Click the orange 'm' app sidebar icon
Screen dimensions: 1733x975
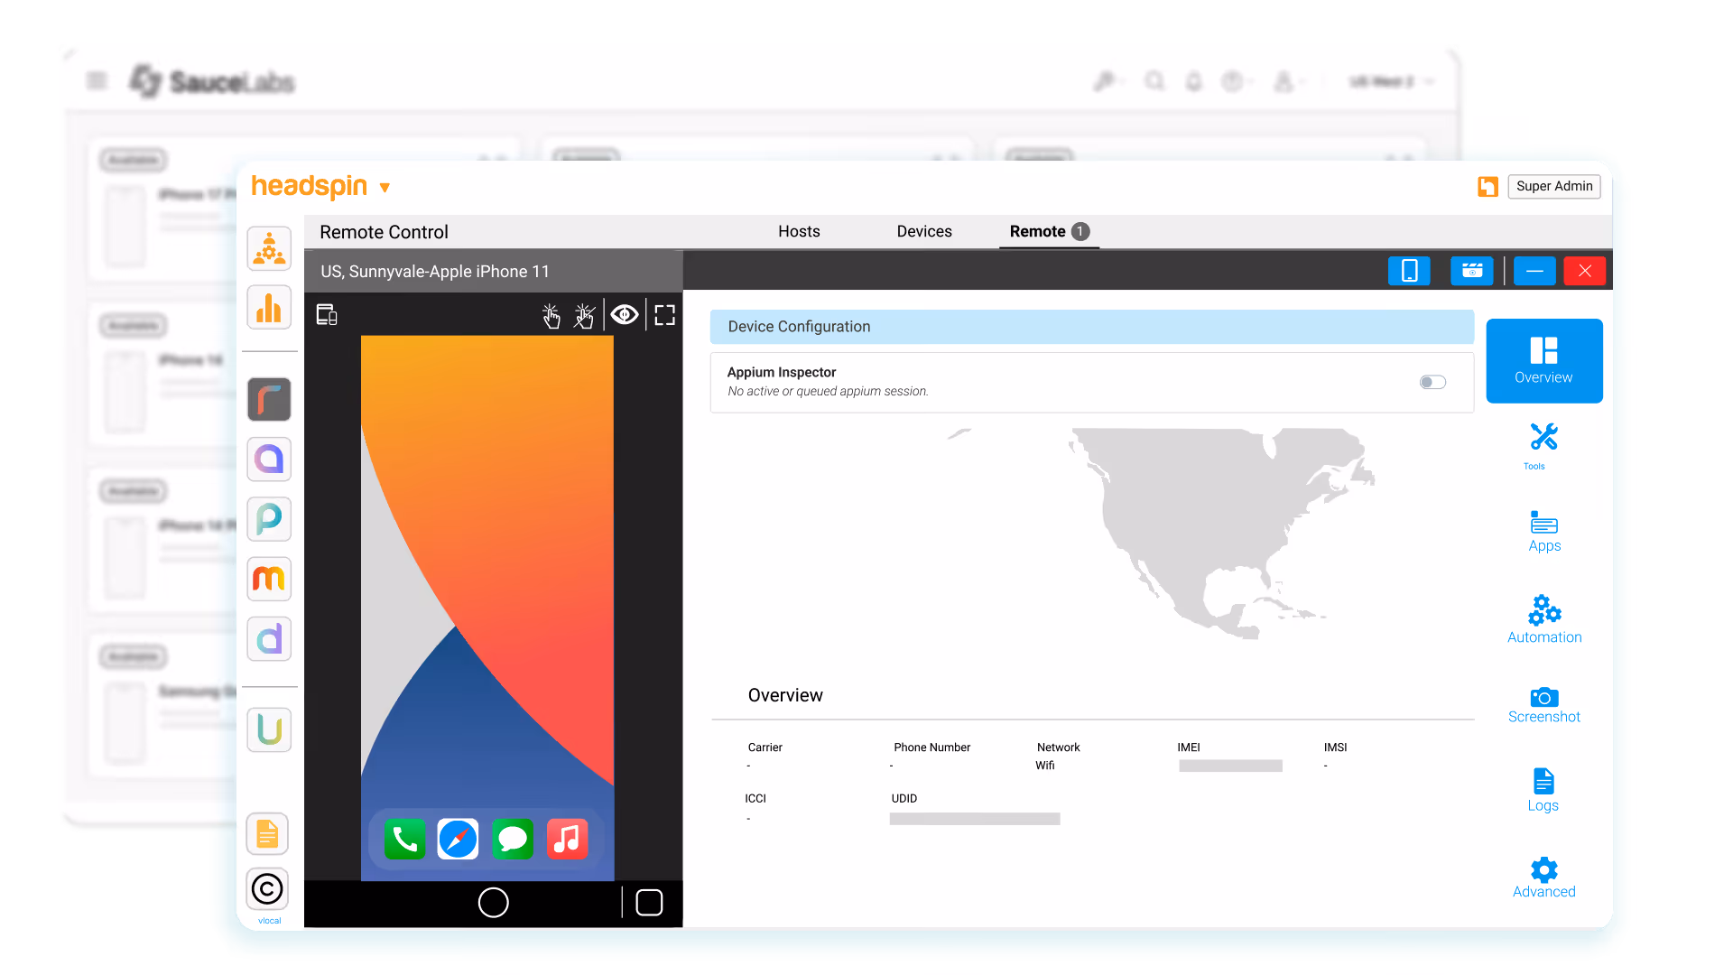[x=269, y=579]
